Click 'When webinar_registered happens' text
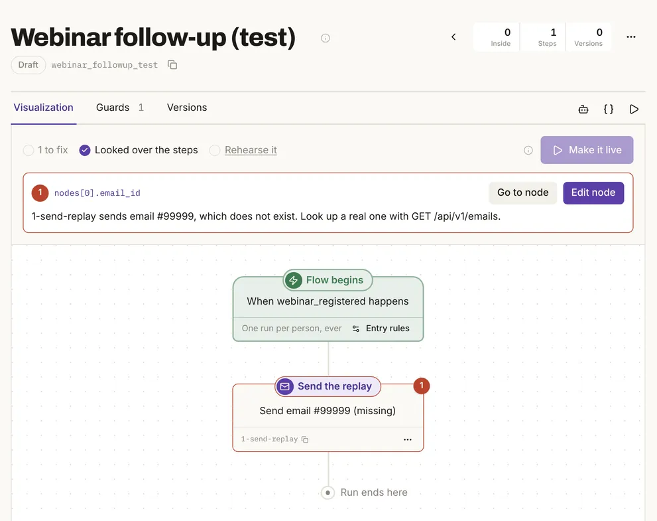 (328, 301)
